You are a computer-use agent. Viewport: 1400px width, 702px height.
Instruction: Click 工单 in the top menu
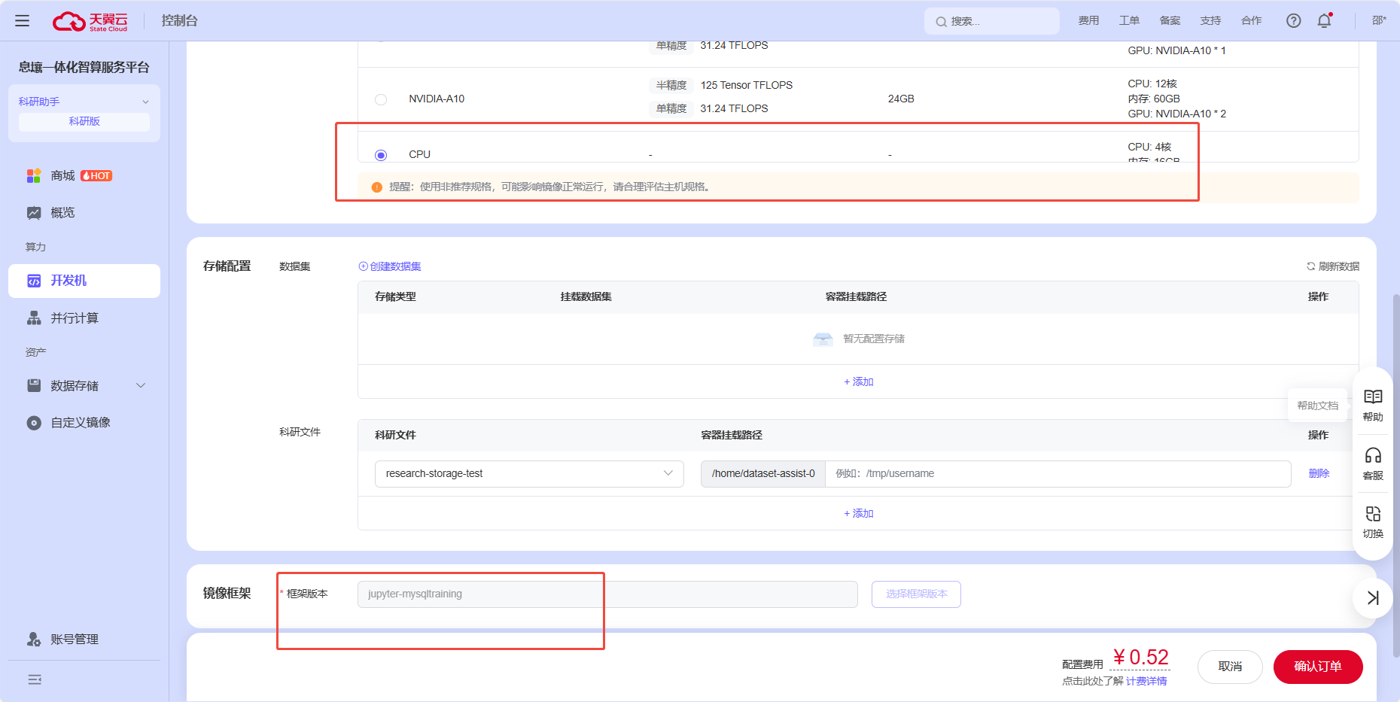pyautogui.click(x=1129, y=20)
